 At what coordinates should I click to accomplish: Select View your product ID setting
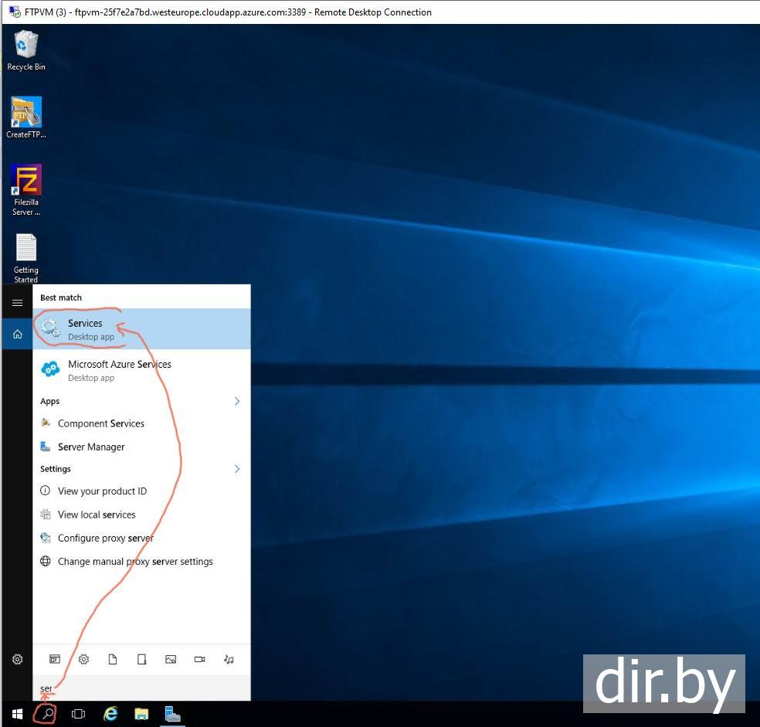(101, 491)
